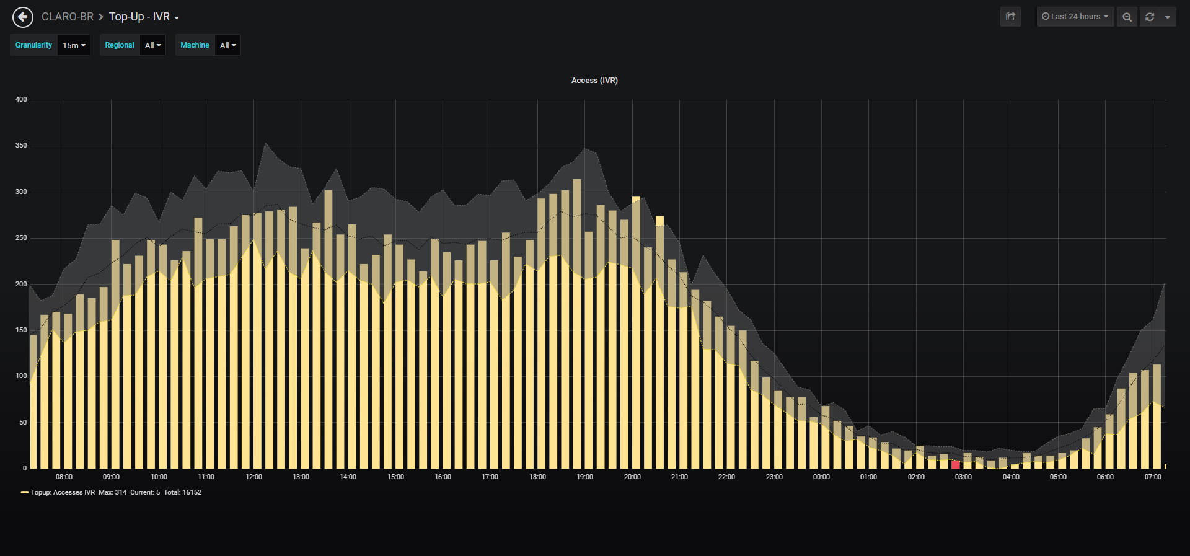The width and height of the screenshot is (1190, 556).
Task: Click the Granularity variable label
Action: pos(33,45)
